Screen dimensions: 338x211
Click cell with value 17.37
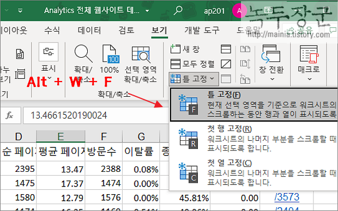(61, 183)
